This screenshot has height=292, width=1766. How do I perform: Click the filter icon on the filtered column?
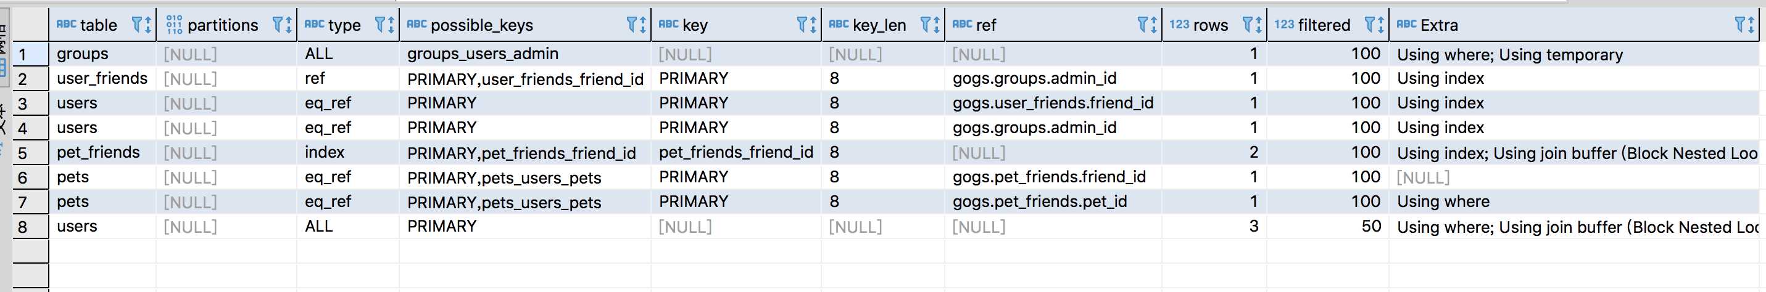pyautogui.click(x=1370, y=25)
